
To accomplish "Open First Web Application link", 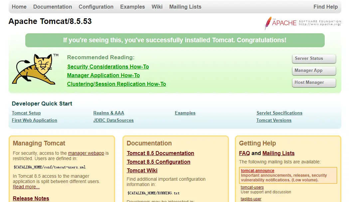I will point(34,120).
